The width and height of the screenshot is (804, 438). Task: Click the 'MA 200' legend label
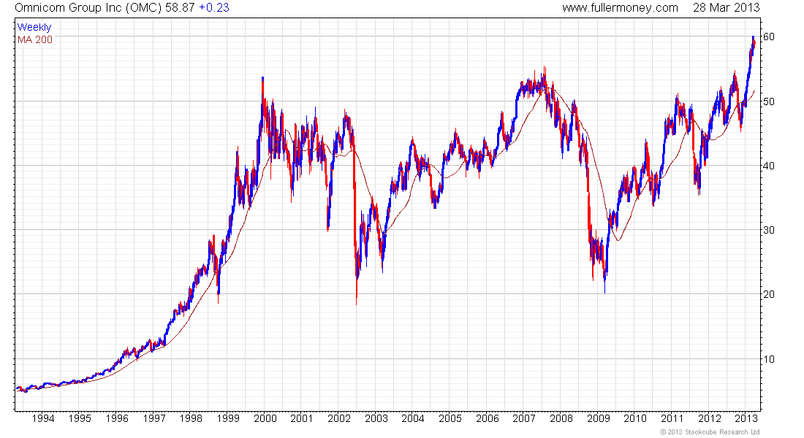point(35,39)
